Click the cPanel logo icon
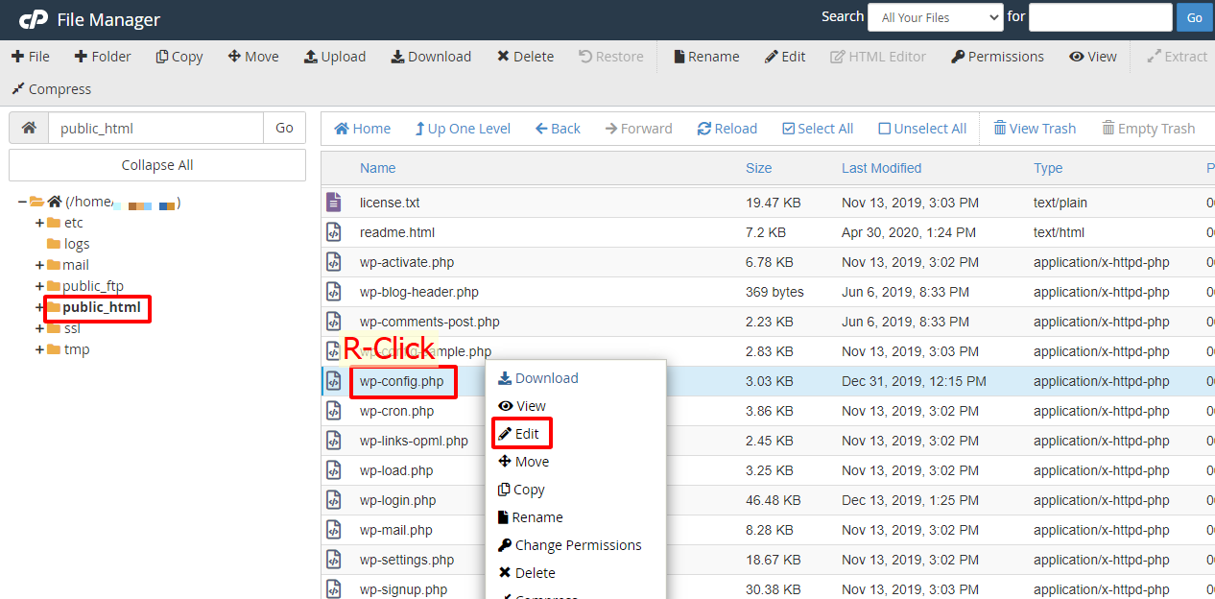 pos(34,19)
